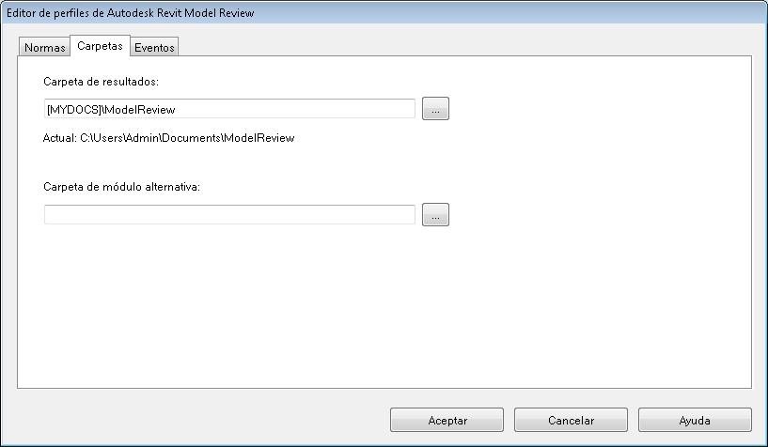Image resolution: width=768 pixels, height=447 pixels.
Task: Focus the empty Carpeta de módulo alternativa field
Action: pyautogui.click(x=229, y=215)
